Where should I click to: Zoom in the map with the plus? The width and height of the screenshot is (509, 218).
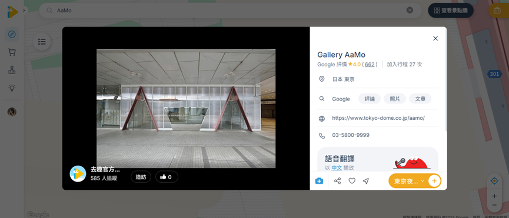pos(494,196)
